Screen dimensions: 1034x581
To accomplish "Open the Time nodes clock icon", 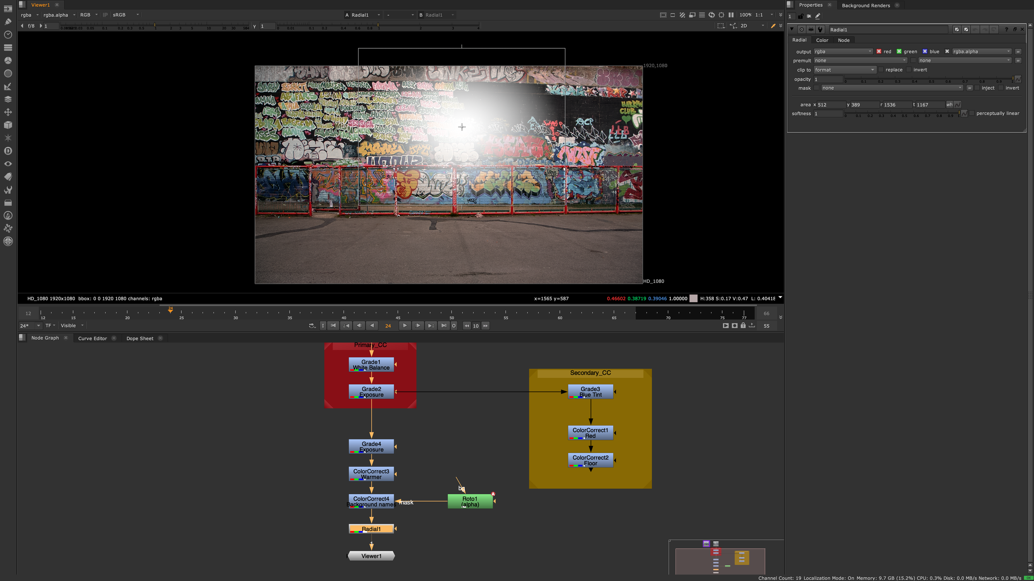I will (8, 35).
